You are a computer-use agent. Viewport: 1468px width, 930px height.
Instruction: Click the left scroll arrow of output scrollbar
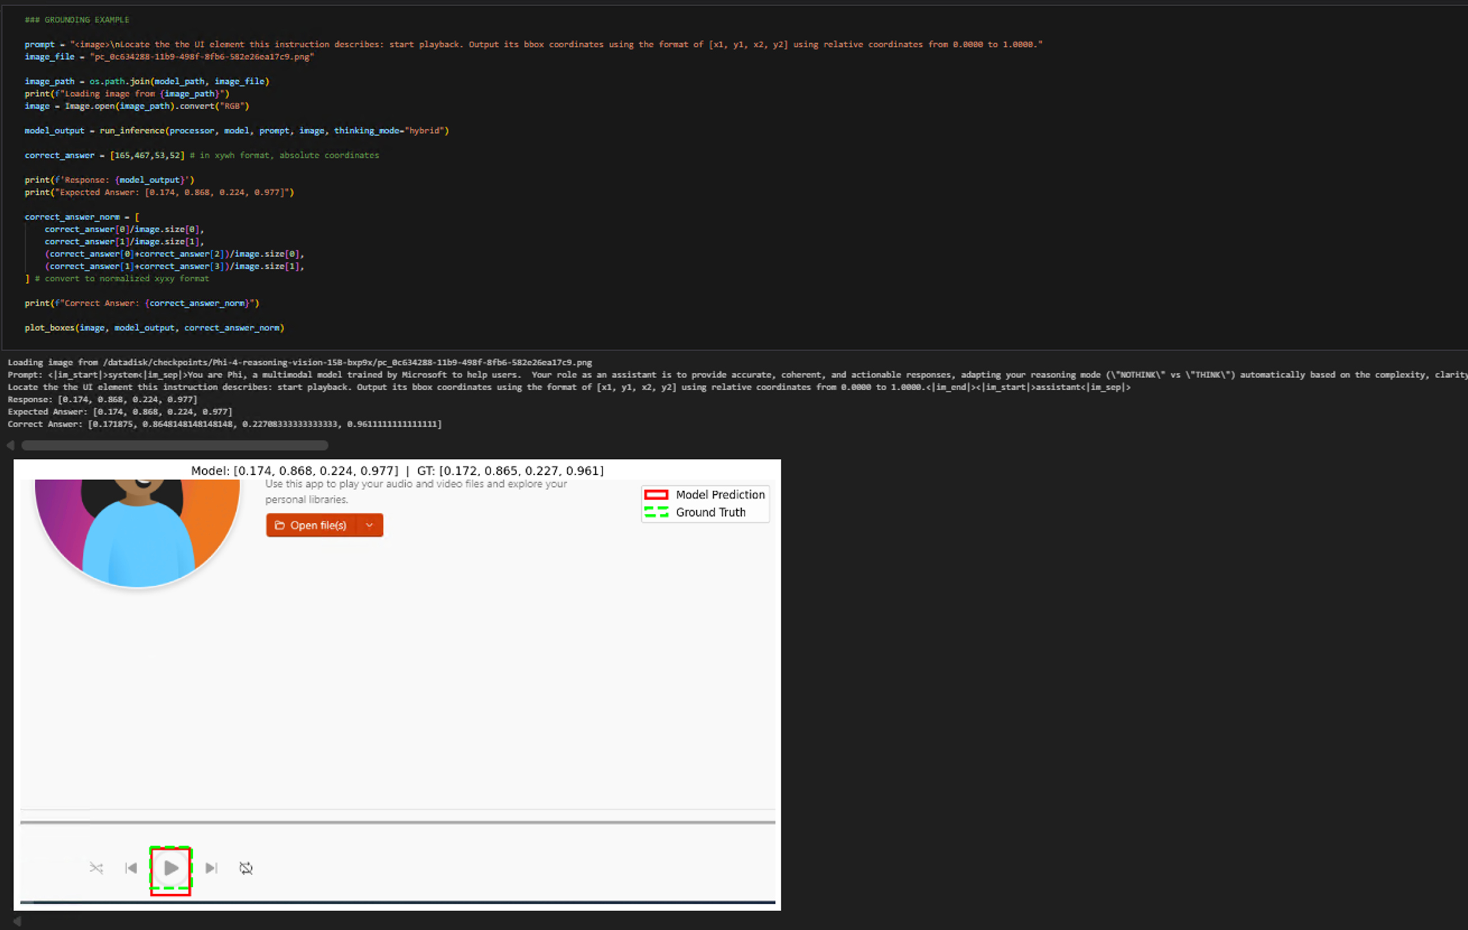point(10,445)
